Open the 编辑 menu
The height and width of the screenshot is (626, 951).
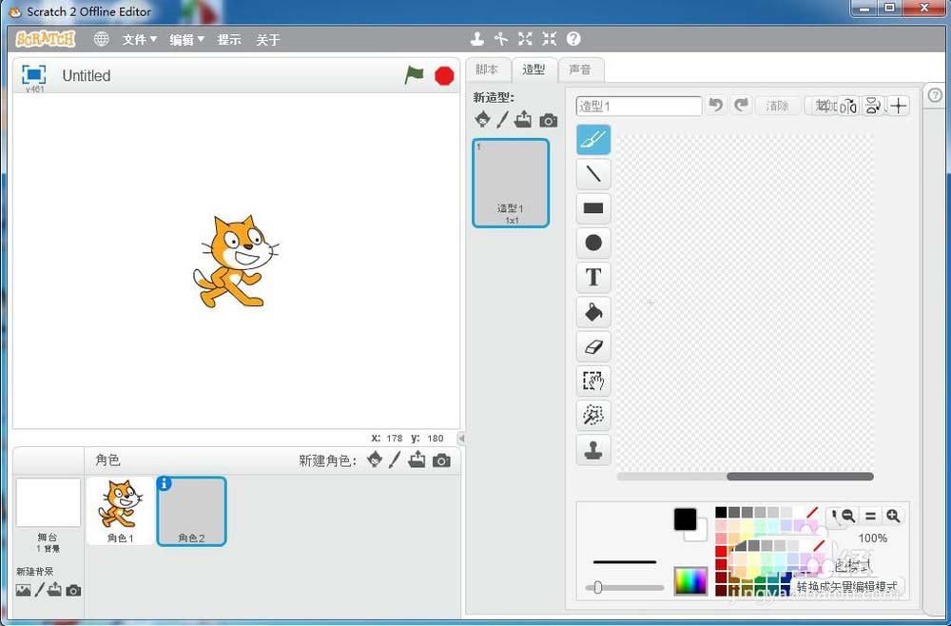pyautogui.click(x=186, y=39)
